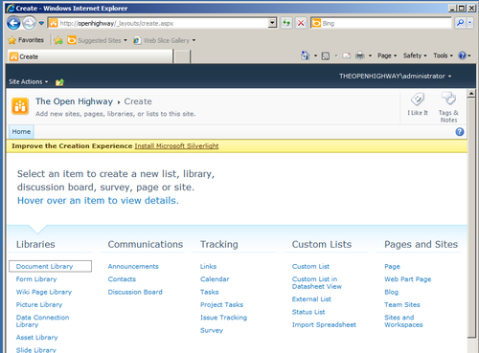Select Blog under Pages and Sites
The height and width of the screenshot is (353, 479).
pos(391,292)
